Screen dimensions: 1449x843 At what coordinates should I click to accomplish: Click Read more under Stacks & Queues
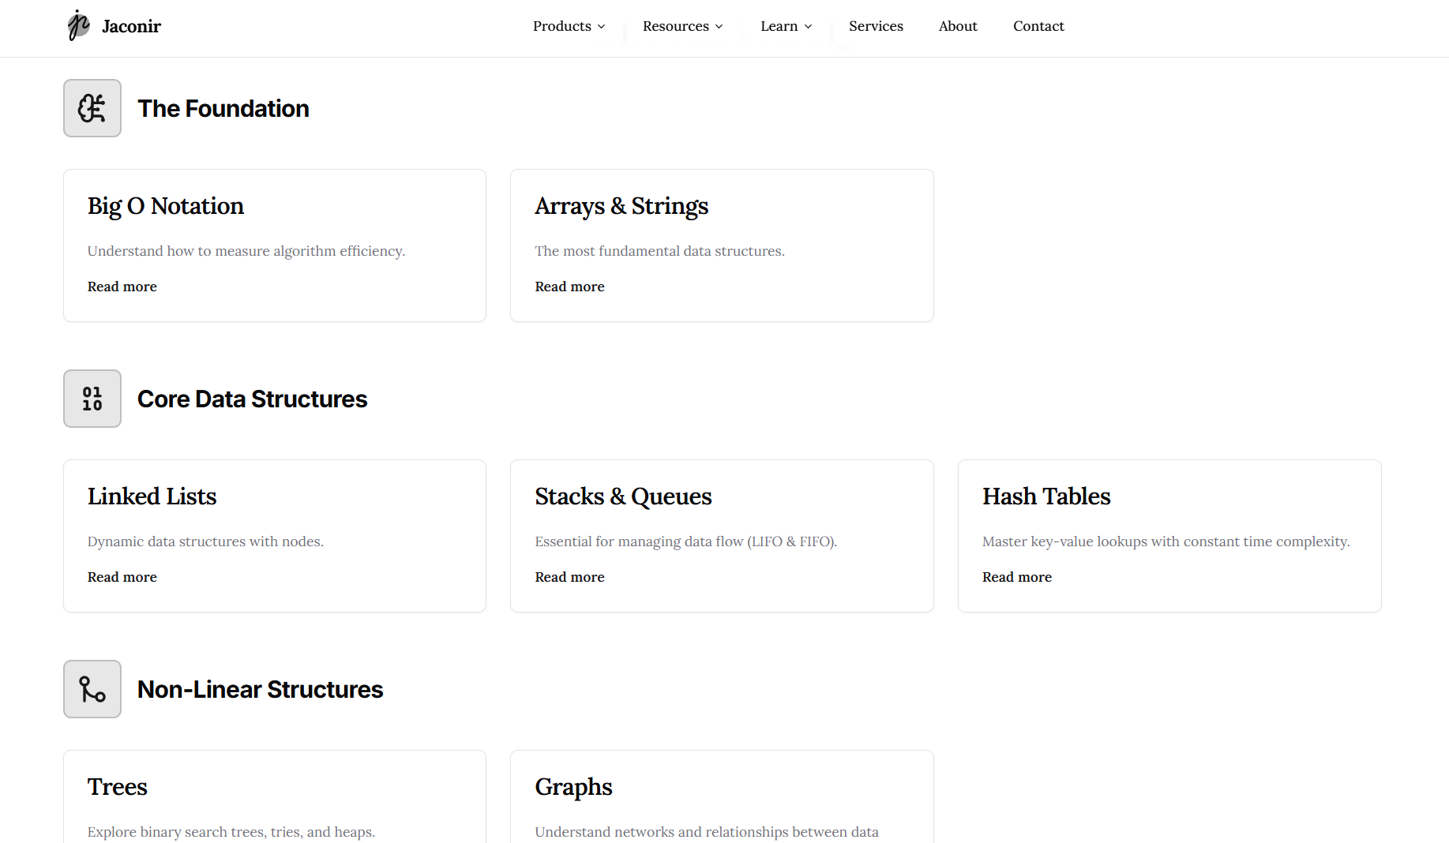click(x=569, y=577)
